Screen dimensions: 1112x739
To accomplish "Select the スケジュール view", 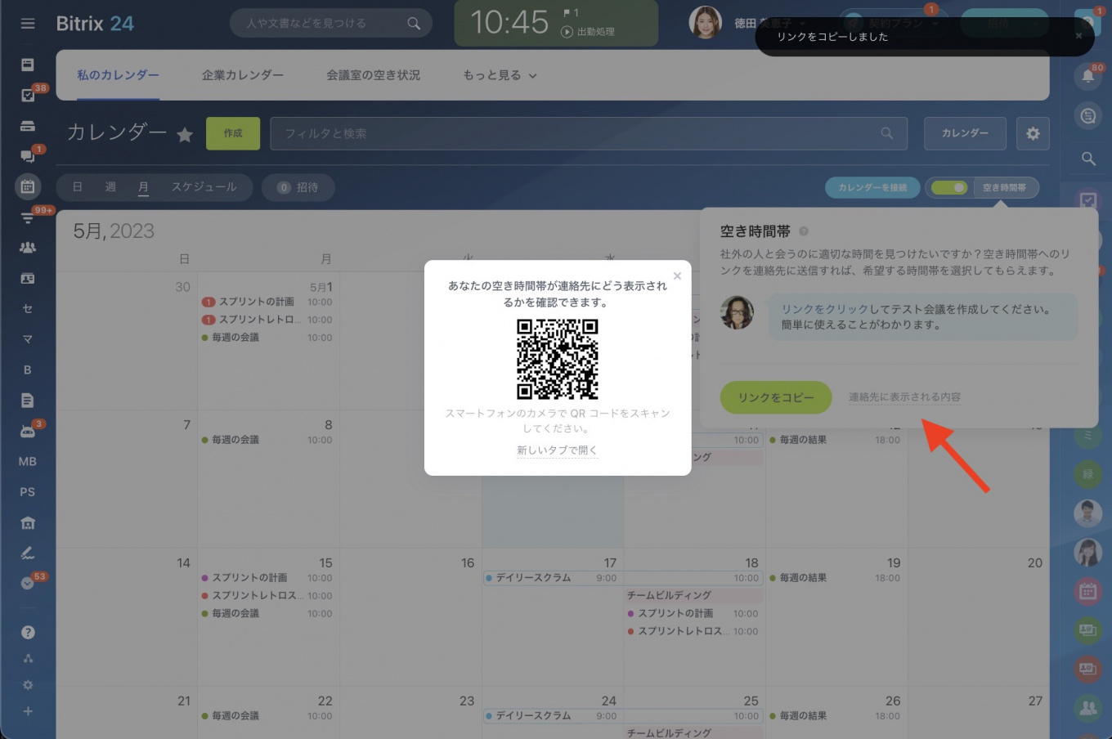I will tap(204, 187).
